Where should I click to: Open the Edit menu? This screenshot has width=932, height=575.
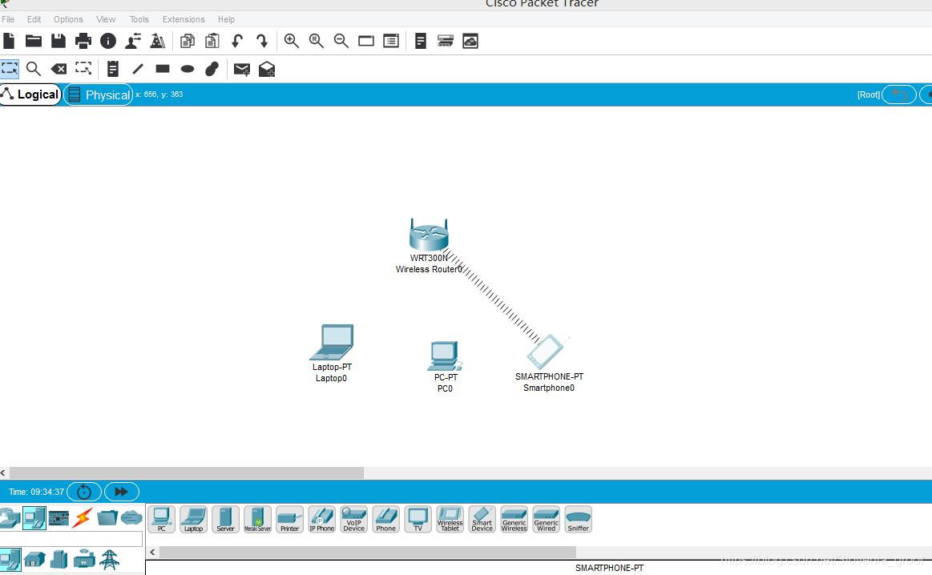(34, 19)
